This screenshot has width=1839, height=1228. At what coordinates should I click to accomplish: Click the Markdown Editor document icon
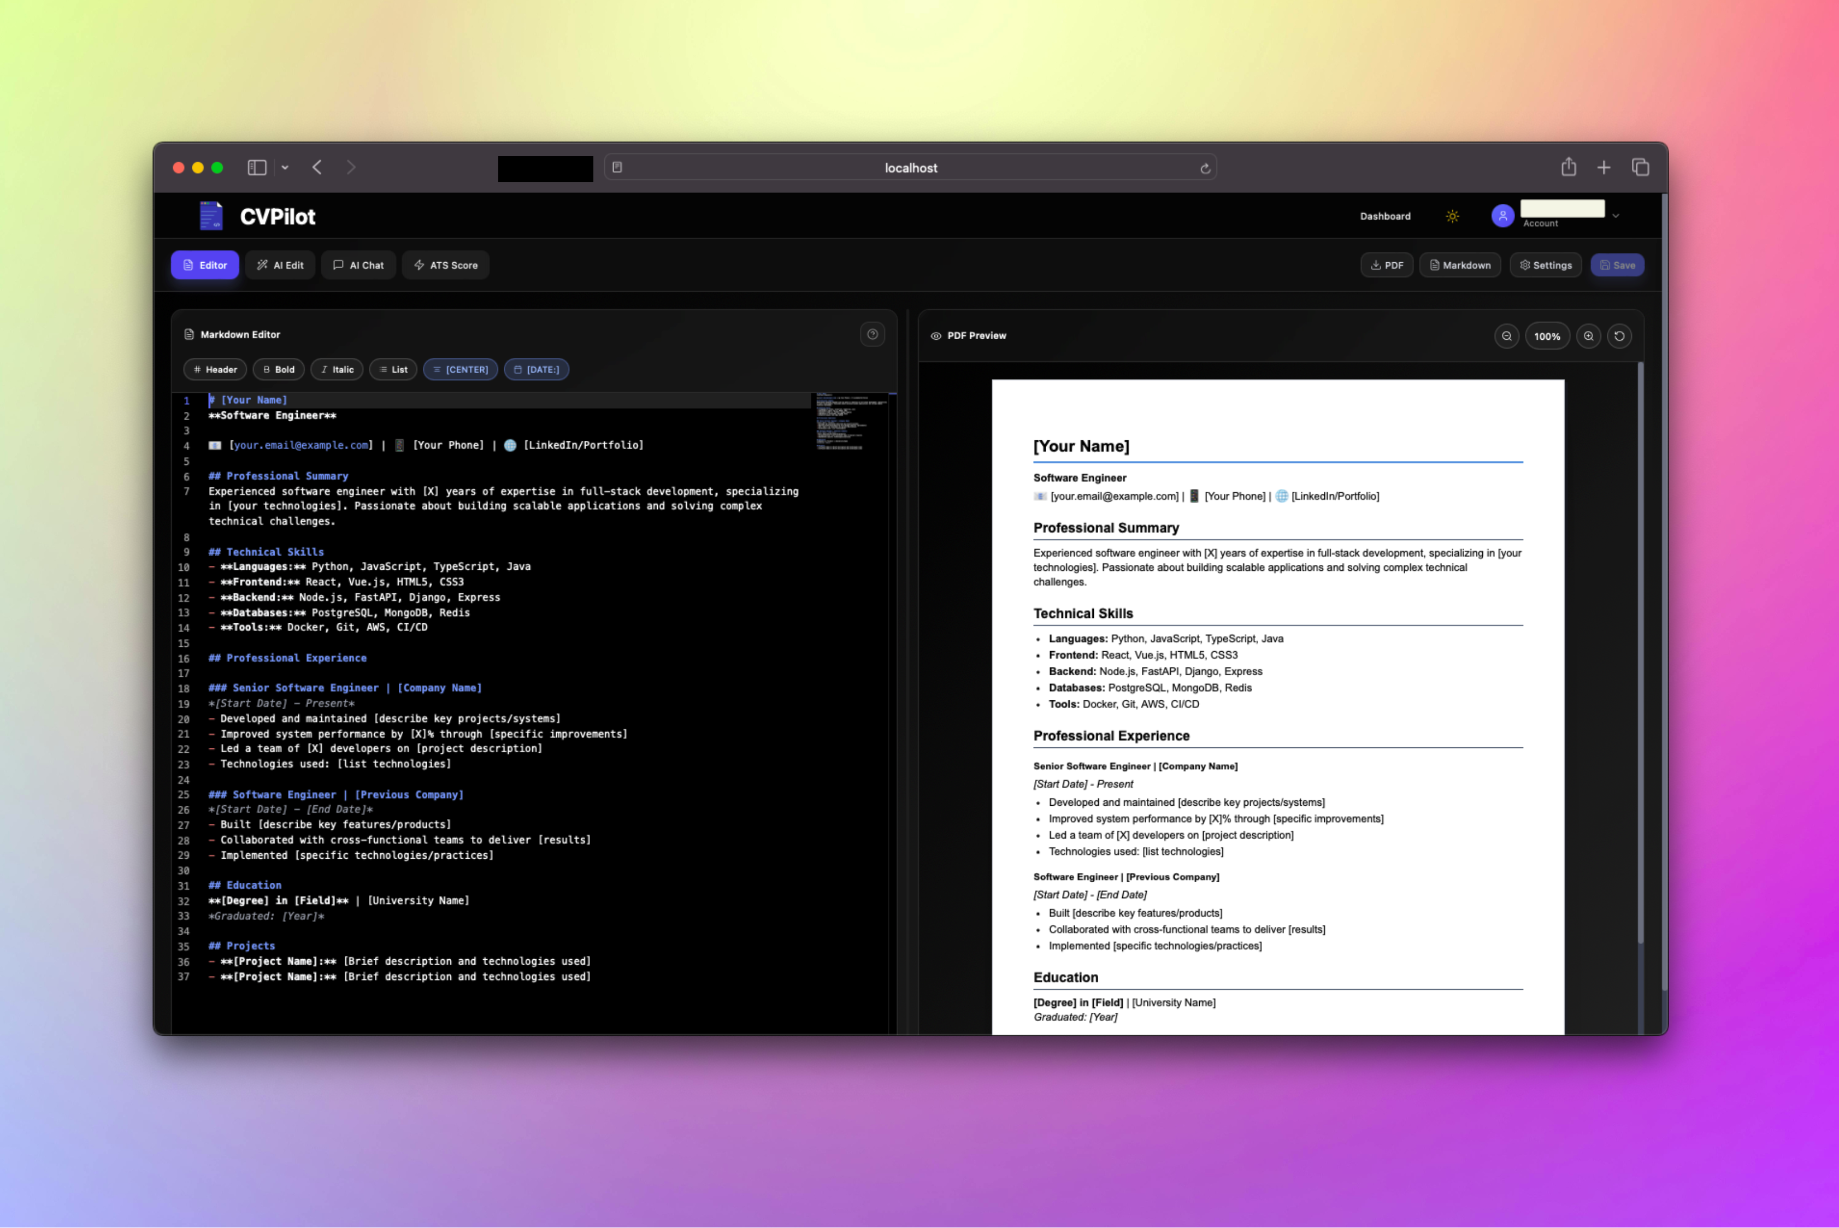point(188,334)
